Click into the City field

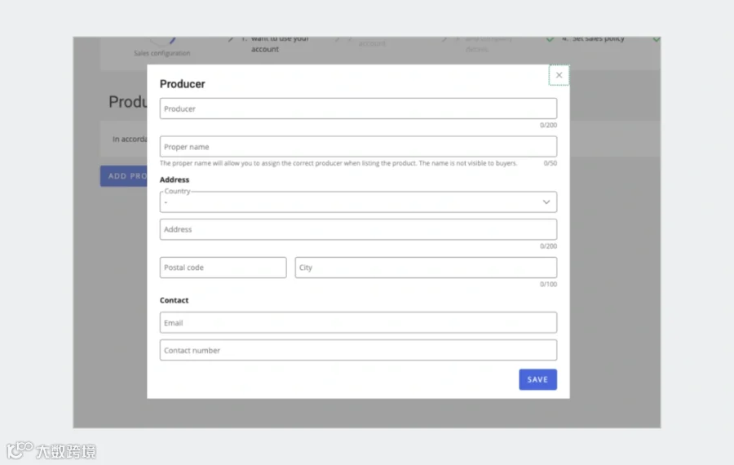tap(426, 268)
